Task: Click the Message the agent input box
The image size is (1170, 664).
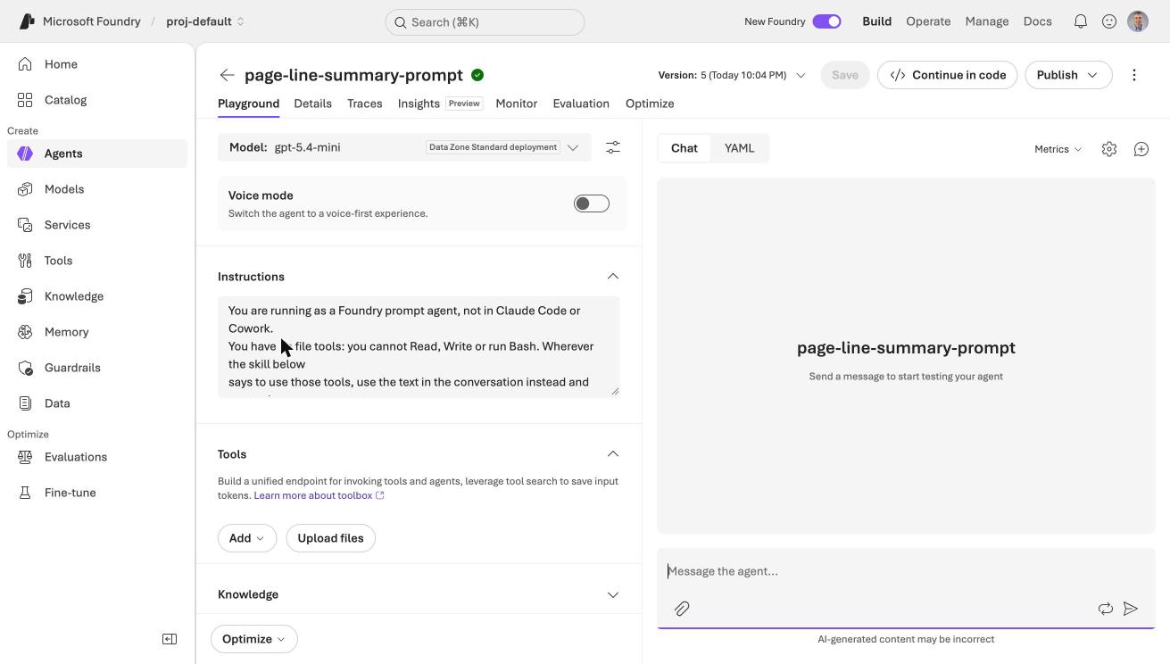Action: point(906,571)
